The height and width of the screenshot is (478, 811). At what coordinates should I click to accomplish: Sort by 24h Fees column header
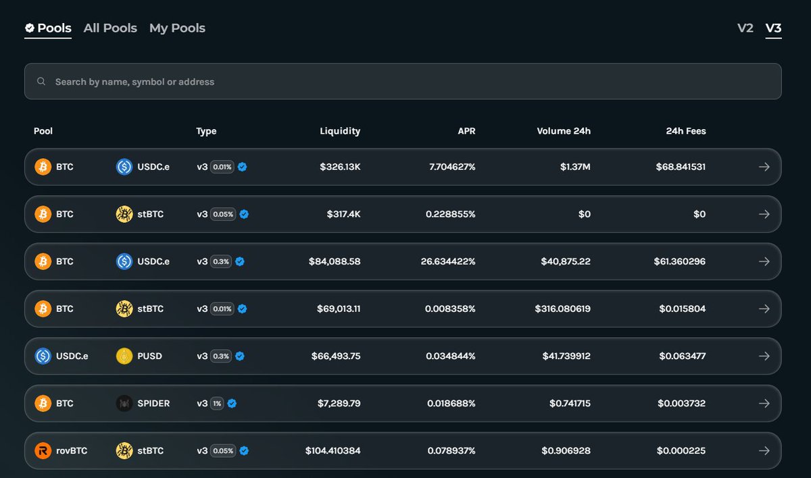click(686, 131)
